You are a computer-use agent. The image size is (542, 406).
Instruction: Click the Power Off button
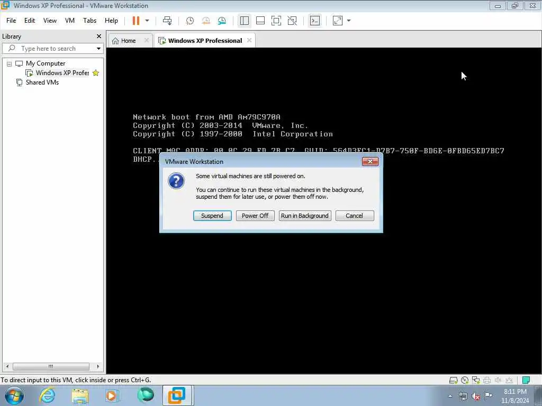[255, 216]
